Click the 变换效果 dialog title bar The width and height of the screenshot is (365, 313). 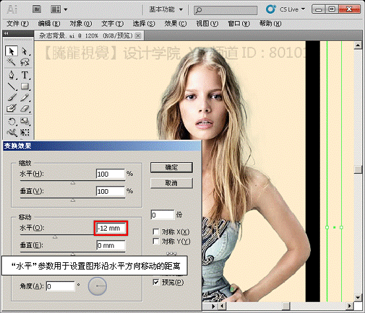pos(102,146)
